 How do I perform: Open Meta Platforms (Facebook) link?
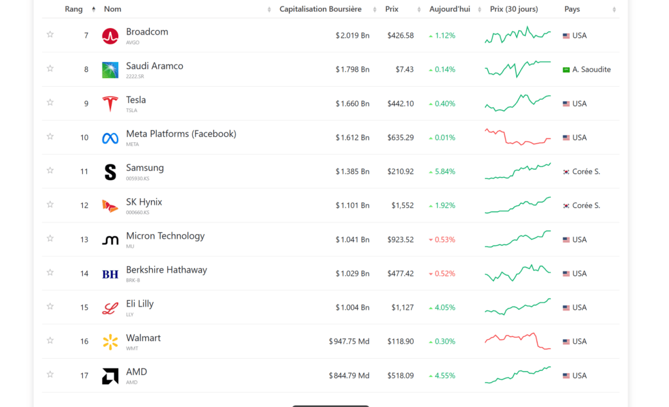click(181, 134)
